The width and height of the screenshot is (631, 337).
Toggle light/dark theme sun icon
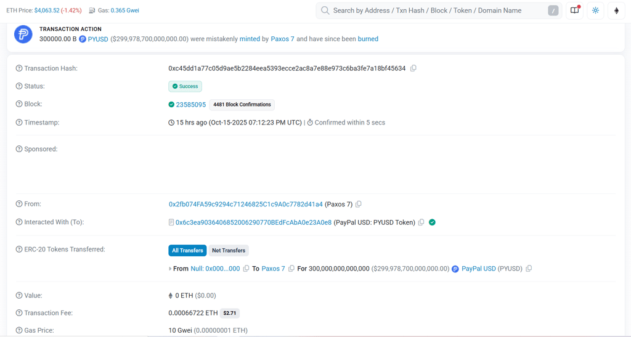point(596,10)
